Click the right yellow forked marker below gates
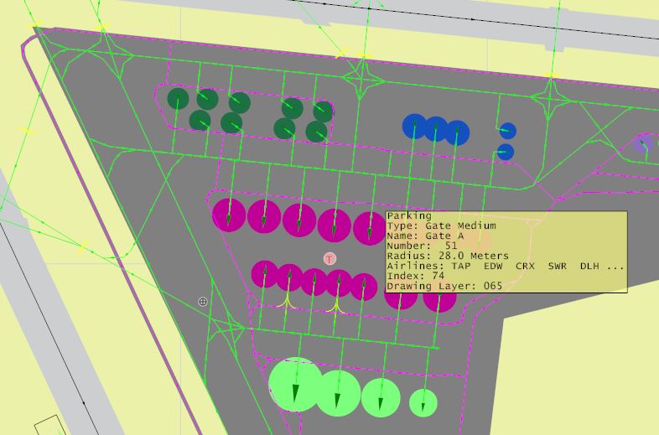659x435 pixels. [337, 305]
